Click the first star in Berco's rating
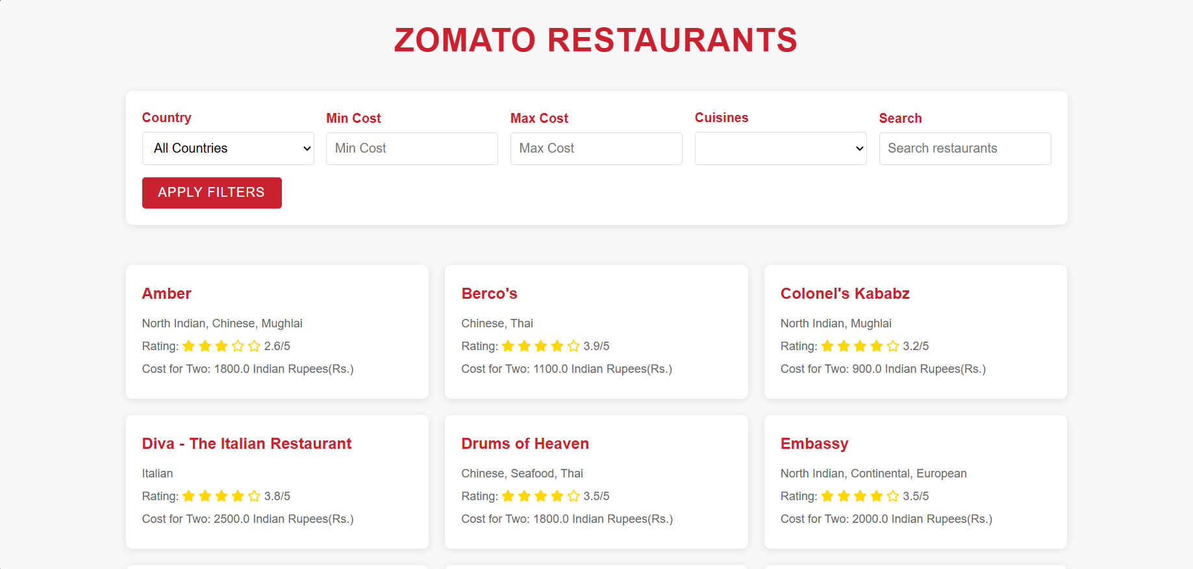The width and height of the screenshot is (1193, 569). 509,346
